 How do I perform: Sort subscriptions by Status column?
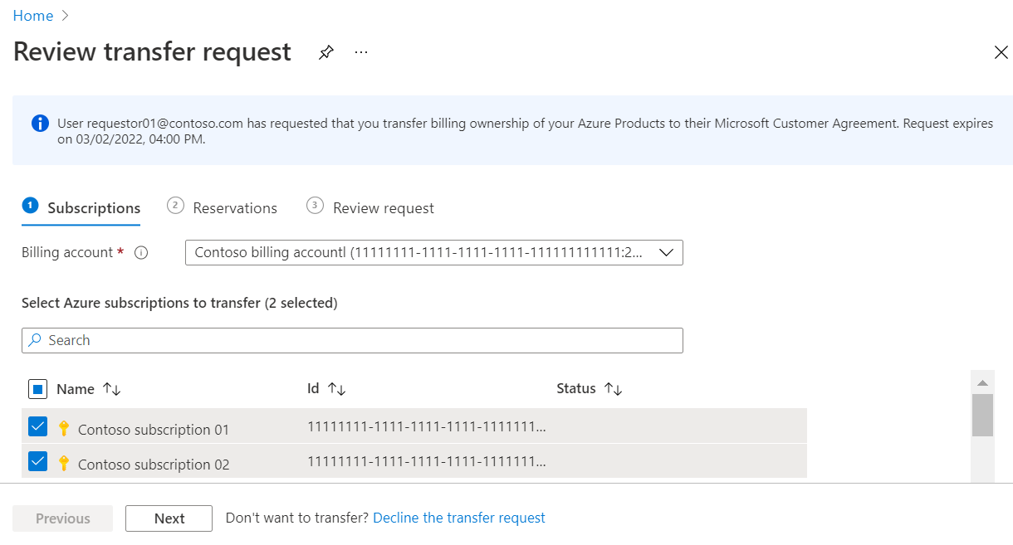[613, 389]
